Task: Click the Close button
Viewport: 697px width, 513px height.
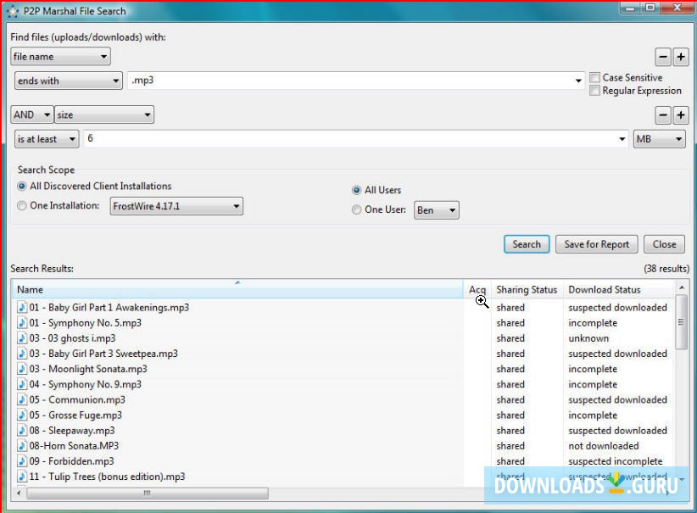Action: (x=664, y=244)
